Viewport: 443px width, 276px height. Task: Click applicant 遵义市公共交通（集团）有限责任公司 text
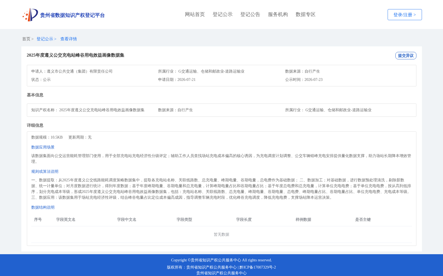(x=80, y=71)
